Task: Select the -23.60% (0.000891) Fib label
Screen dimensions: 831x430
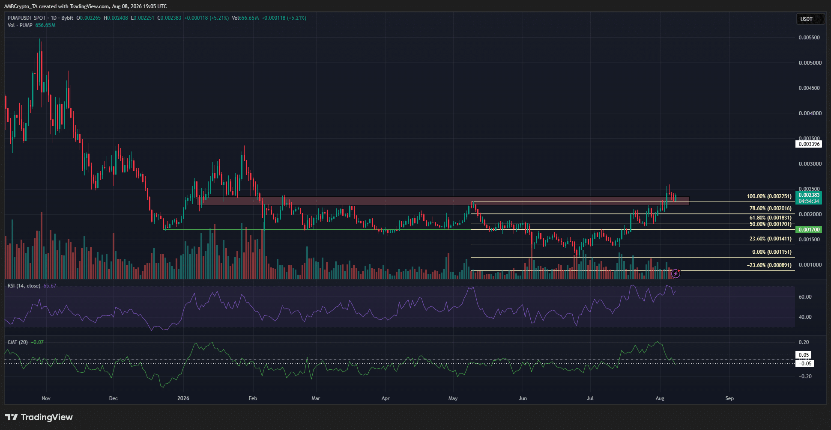Action: (x=769, y=265)
